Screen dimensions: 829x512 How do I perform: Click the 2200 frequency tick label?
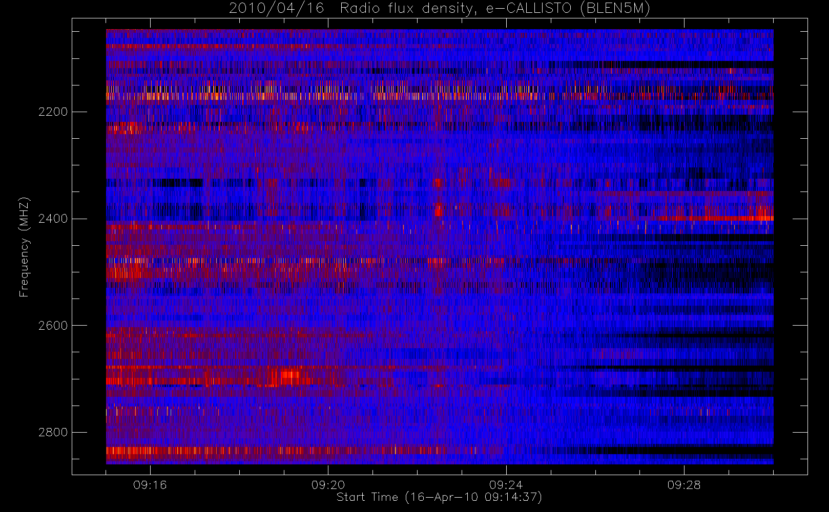tap(53, 112)
